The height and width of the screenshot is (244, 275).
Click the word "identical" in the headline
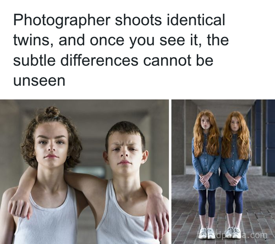(x=196, y=20)
